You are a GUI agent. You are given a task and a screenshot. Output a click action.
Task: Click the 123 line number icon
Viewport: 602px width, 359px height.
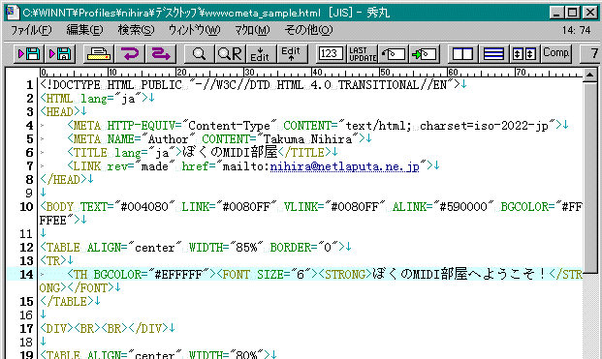(331, 54)
